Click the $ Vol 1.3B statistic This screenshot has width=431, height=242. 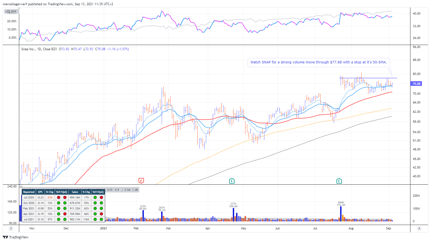pyautogui.click(x=131, y=190)
